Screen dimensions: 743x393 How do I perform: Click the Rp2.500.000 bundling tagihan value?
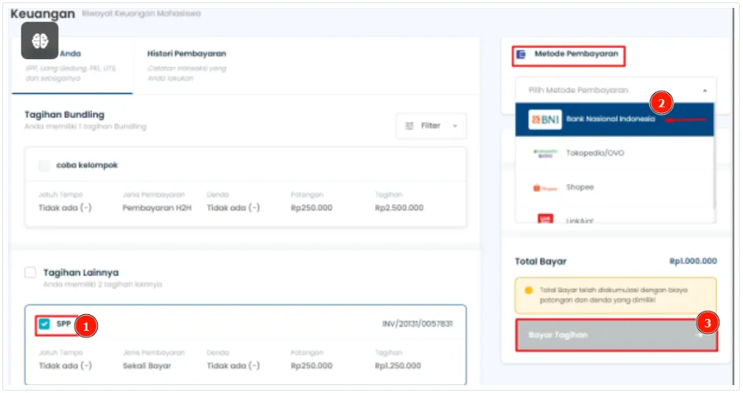click(399, 208)
